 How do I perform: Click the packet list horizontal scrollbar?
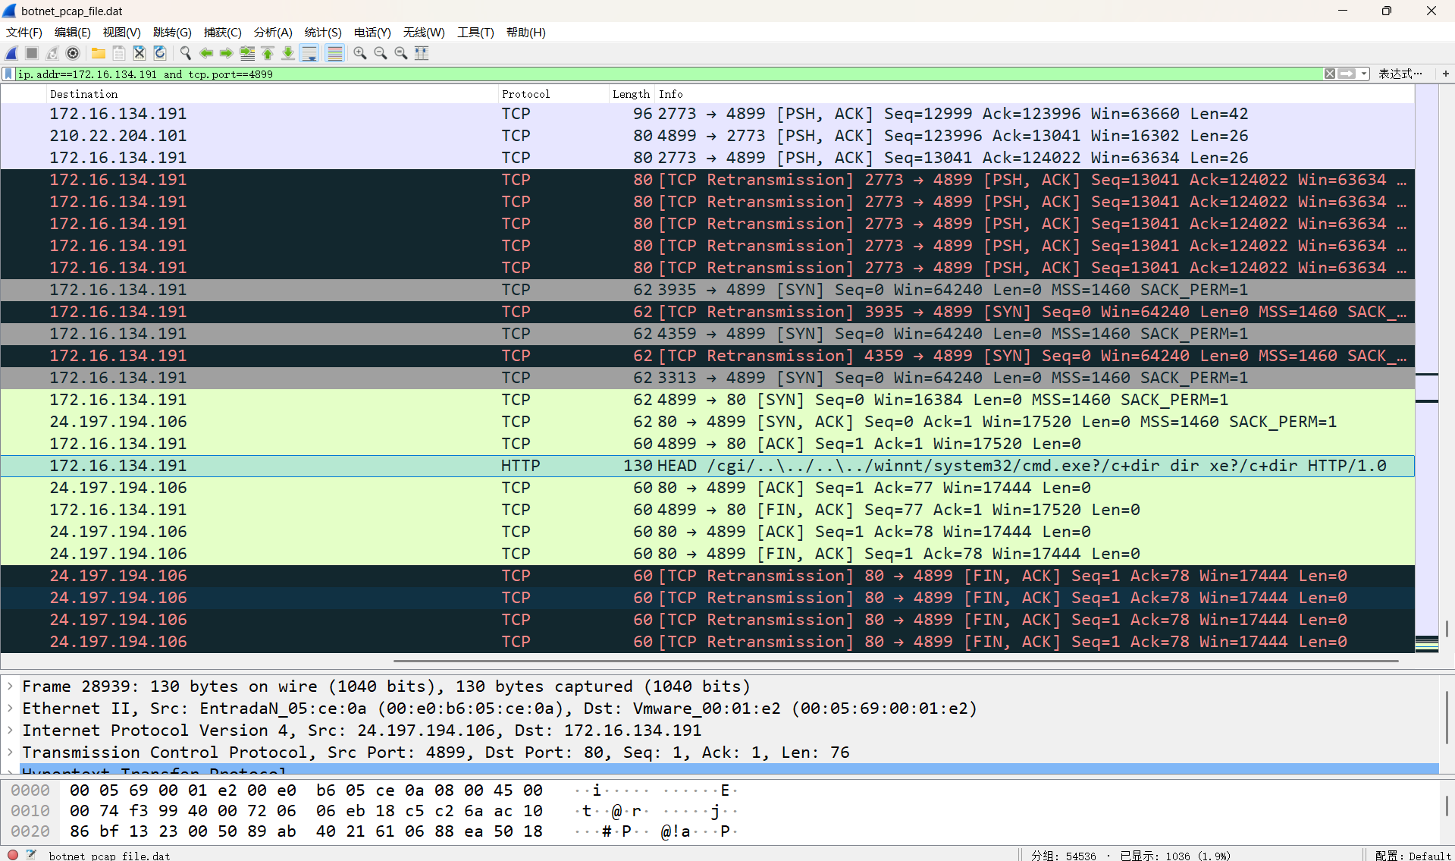point(895,661)
